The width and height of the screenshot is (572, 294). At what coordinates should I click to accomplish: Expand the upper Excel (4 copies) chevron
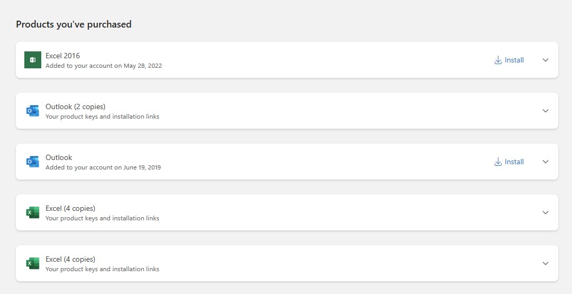click(x=546, y=212)
